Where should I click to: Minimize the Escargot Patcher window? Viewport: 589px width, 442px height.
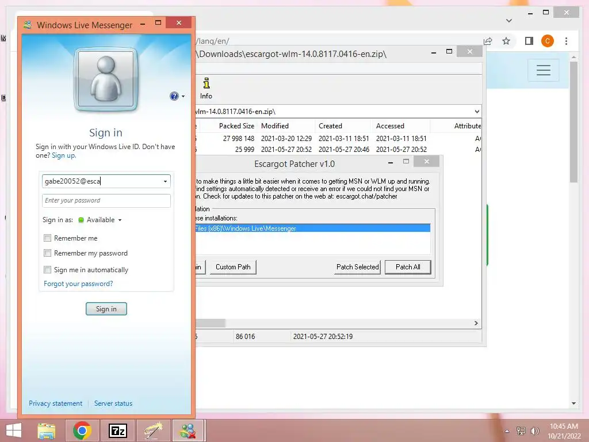(391, 162)
